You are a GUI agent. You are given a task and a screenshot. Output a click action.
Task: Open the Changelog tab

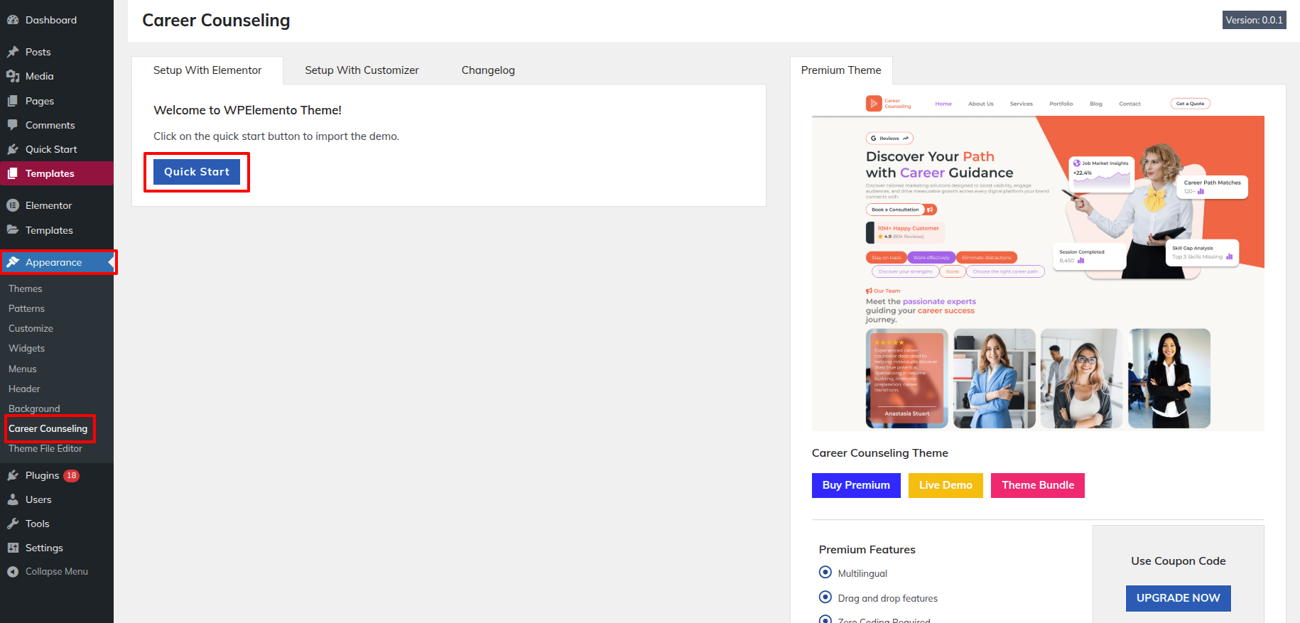click(x=488, y=70)
